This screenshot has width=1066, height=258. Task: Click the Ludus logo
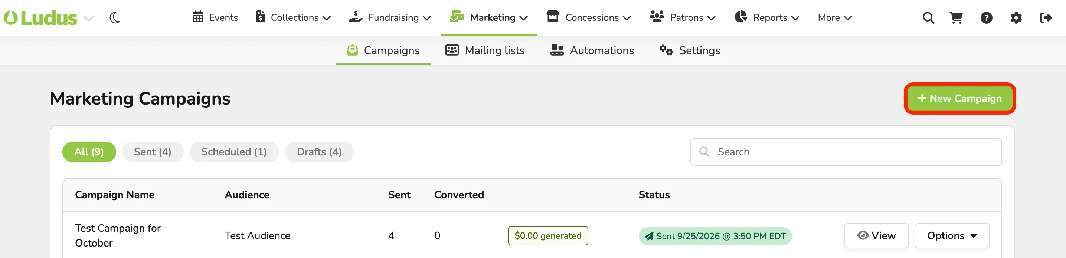coord(40,18)
